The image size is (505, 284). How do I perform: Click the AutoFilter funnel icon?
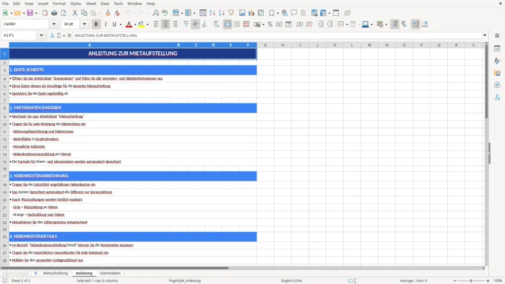231,13
